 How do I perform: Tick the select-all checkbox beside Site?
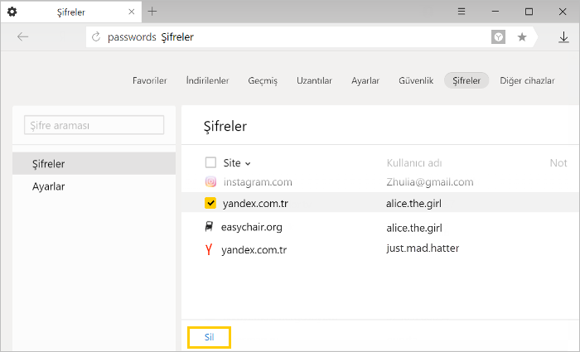(x=210, y=162)
